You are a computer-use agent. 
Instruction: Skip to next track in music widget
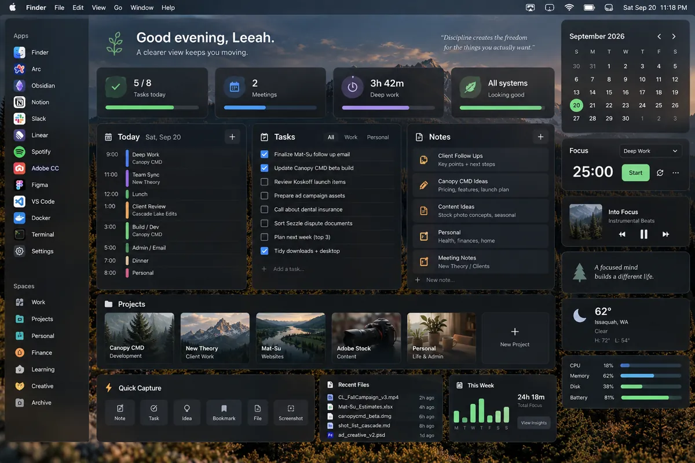point(665,234)
